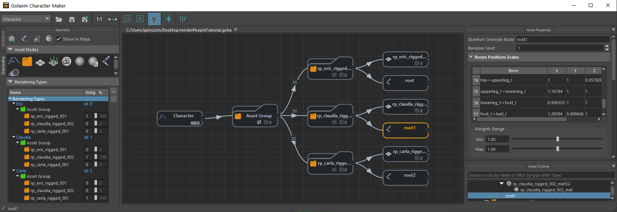Click the blue asterisk toolbar icon
Image resolution: width=617 pixels, height=212 pixels.
click(x=169, y=19)
